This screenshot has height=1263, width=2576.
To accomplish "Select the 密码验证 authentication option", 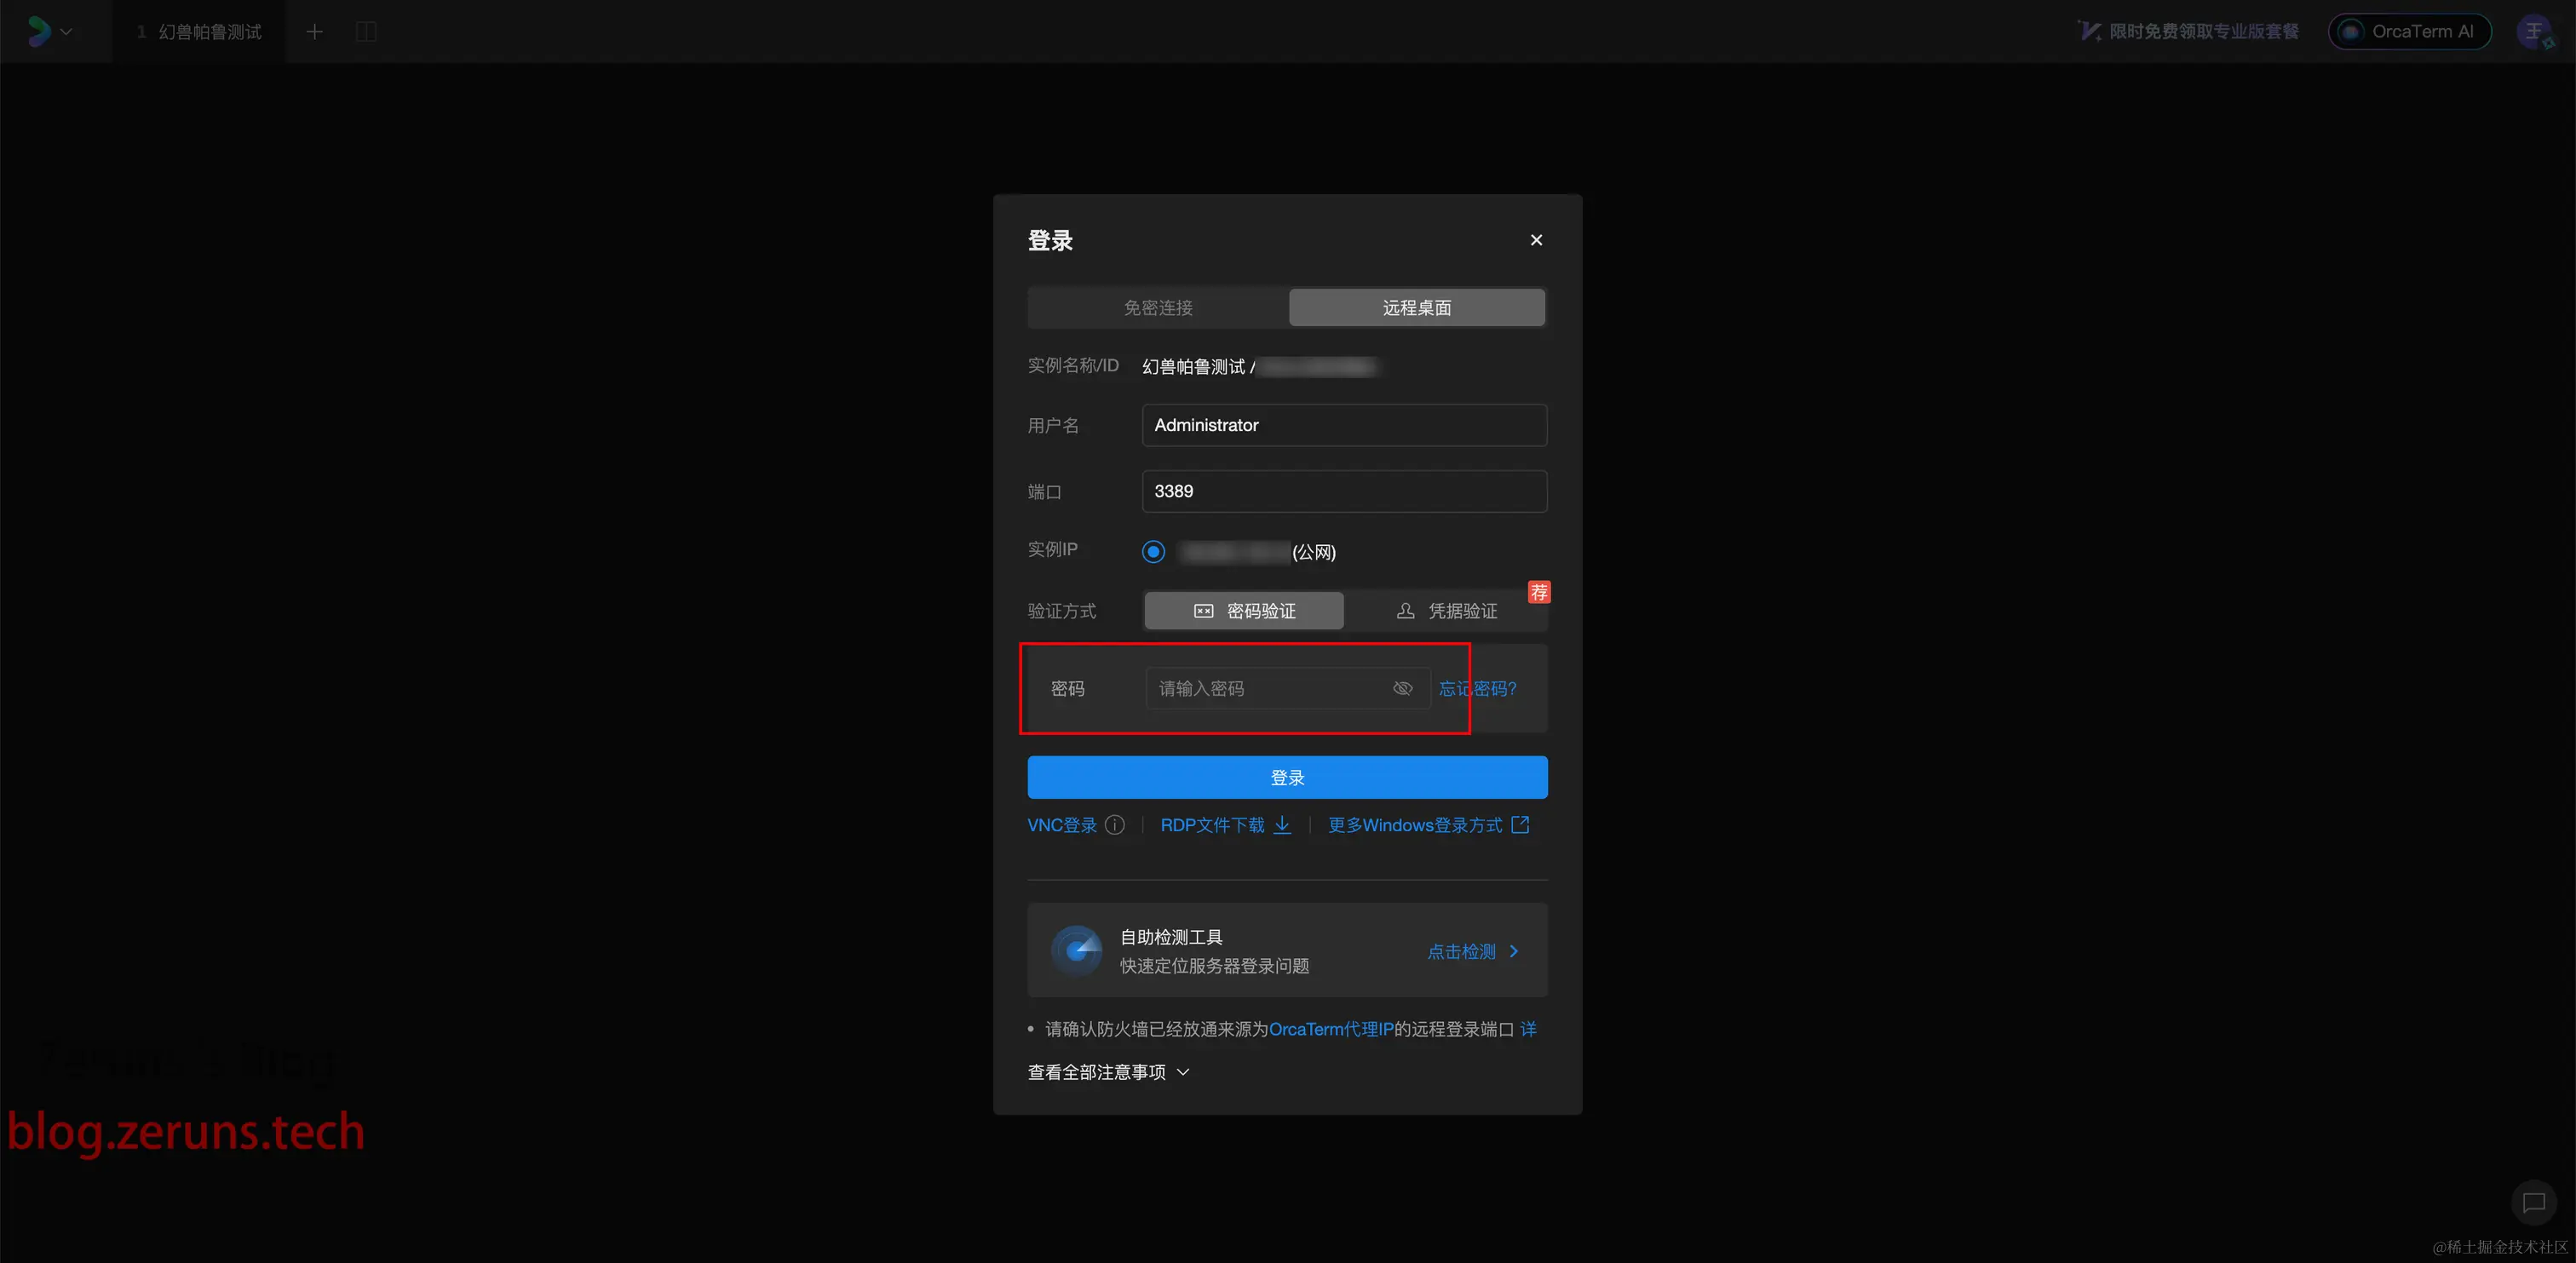I will point(1244,611).
